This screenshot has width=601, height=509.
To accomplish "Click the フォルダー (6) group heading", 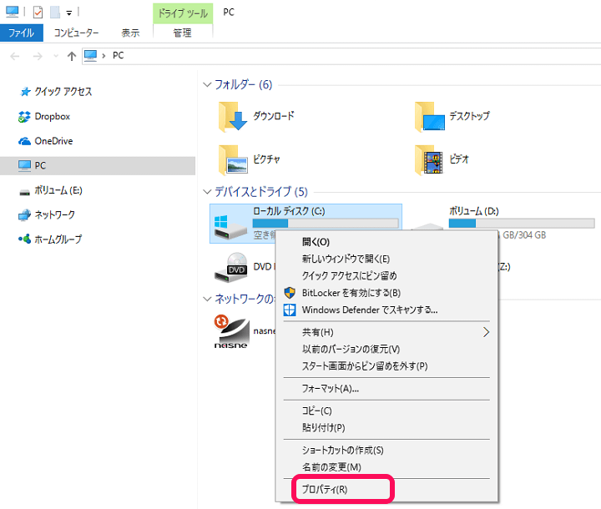I will [243, 84].
